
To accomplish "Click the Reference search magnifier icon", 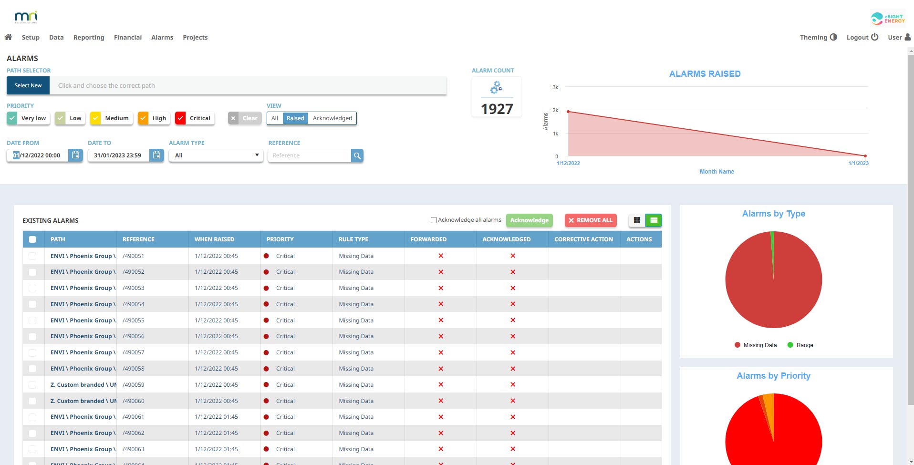I will pyautogui.click(x=357, y=155).
